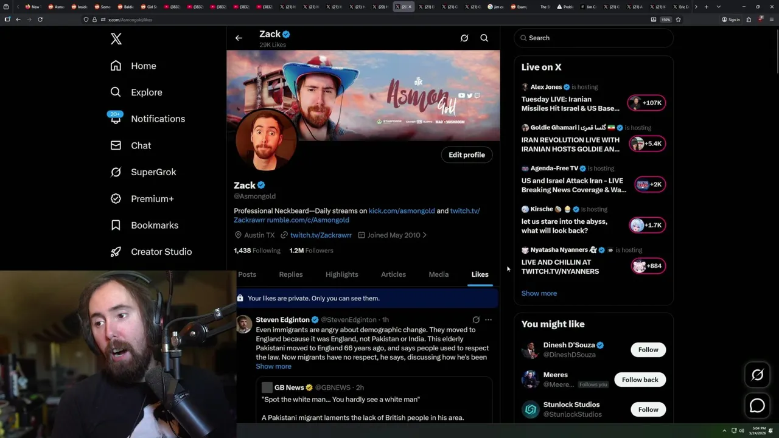Click browser Sign in button
779x438 pixels.
[x=731, y=19]
